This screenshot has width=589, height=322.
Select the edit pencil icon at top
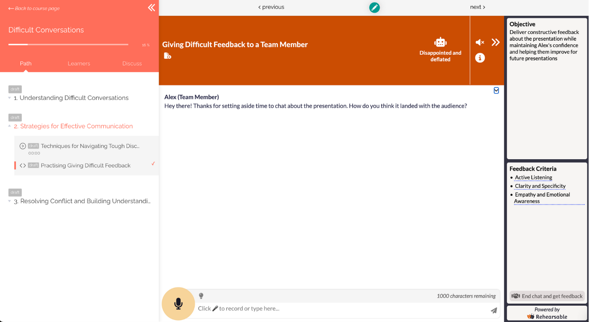(x=374, y=7)
